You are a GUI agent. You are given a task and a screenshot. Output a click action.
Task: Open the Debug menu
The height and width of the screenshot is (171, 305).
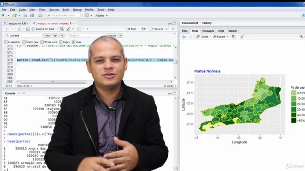[77, 9]
